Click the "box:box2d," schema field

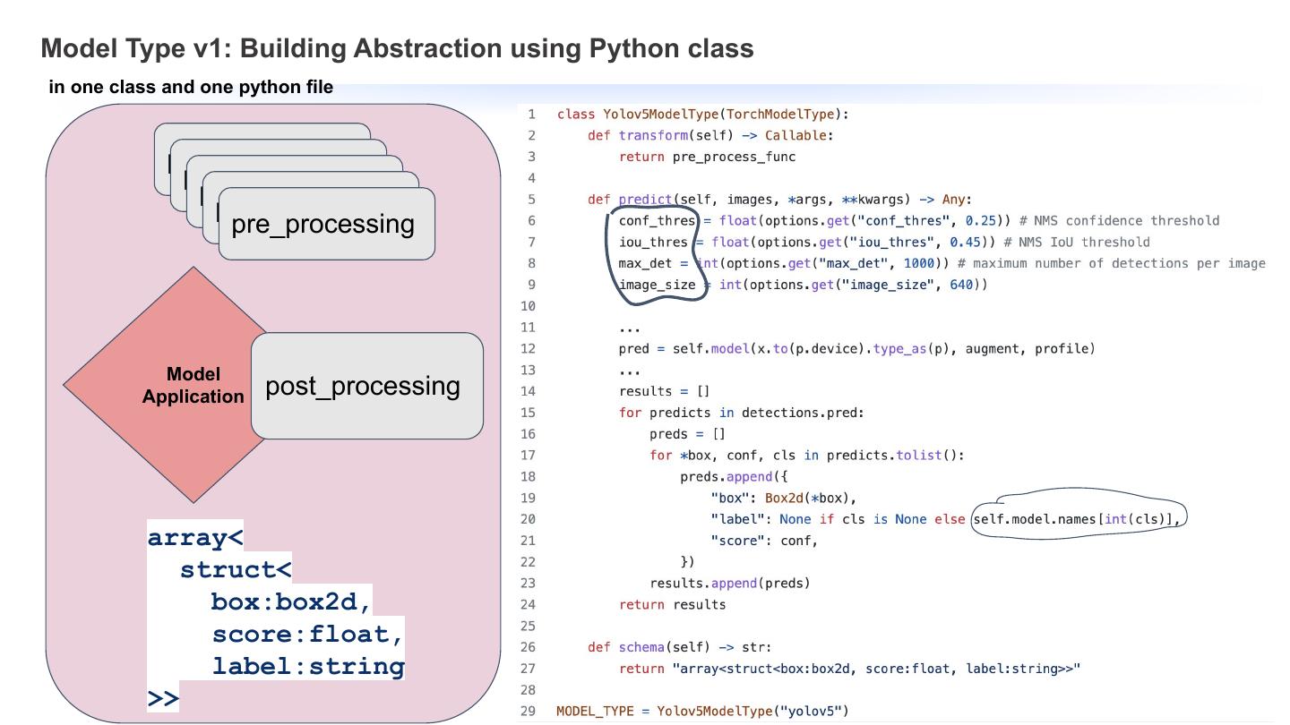tap(291, 602)
